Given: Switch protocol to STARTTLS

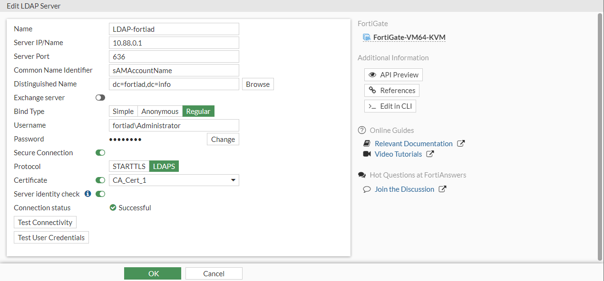Looking at the screenshot, I should pos(129,166).
